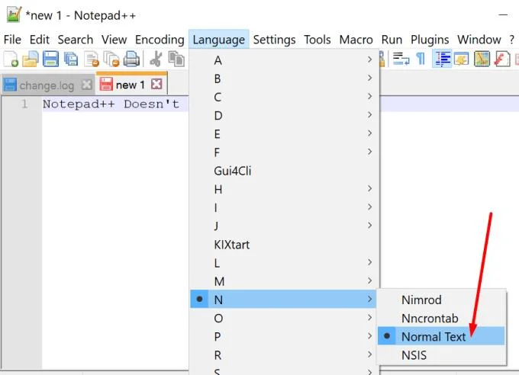Select KIXtart language

284,245
